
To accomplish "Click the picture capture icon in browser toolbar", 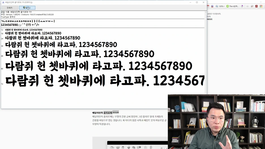I will pos(252,6).
